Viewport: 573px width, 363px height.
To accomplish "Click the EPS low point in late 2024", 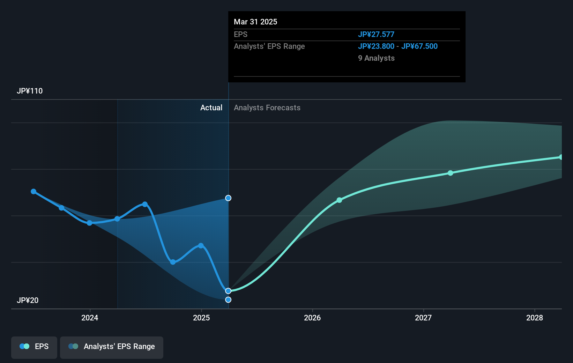I will click(x=173, y=262).
